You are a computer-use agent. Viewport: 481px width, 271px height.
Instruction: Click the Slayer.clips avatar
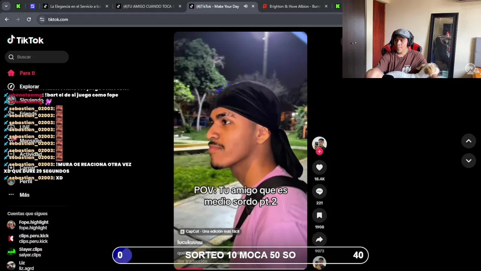pyautogui.click(x=11, y=252)
